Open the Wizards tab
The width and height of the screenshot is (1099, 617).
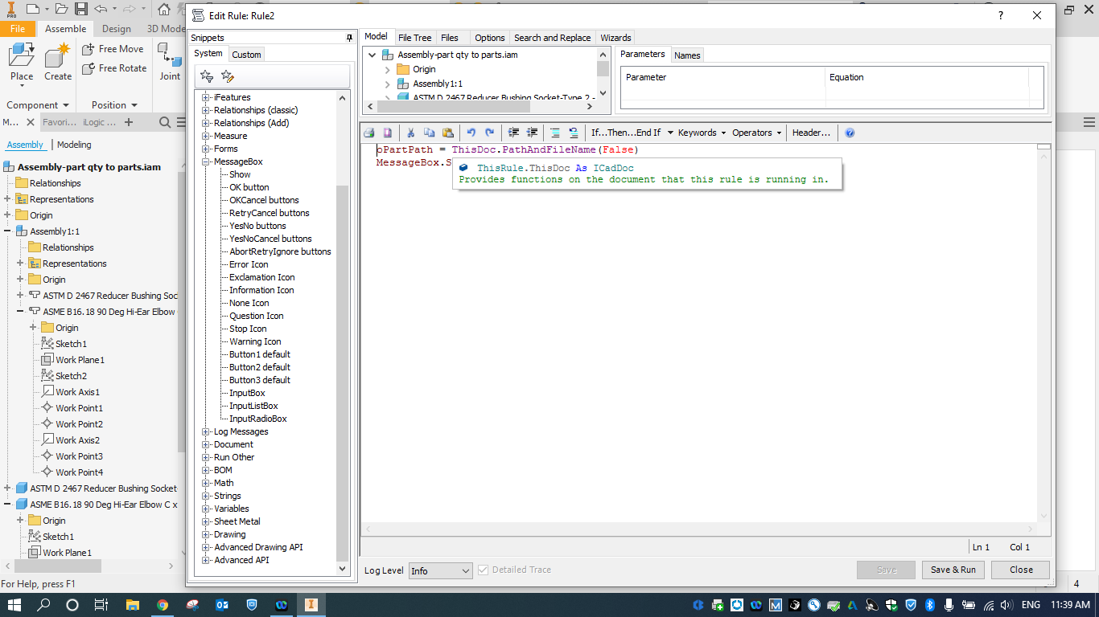point(615,38)
